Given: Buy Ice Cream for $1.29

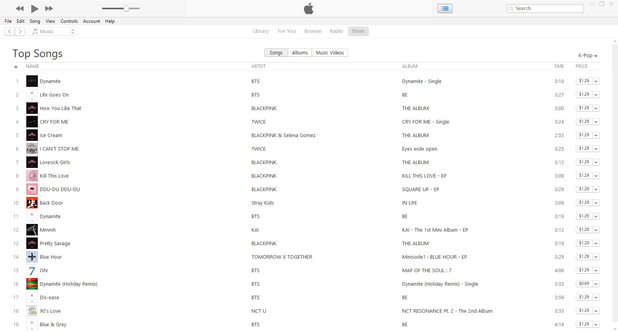Looking at the screenshot, I should point(584,135).
